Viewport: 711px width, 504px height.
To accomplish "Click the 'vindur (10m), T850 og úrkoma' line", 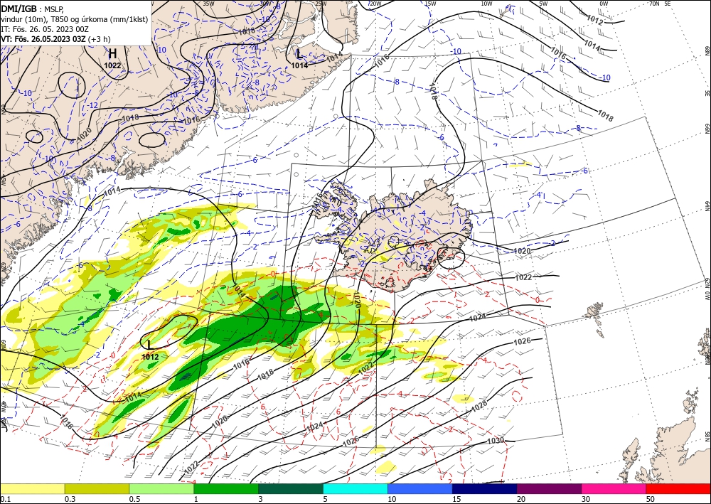I will click(x=75, y=18).
